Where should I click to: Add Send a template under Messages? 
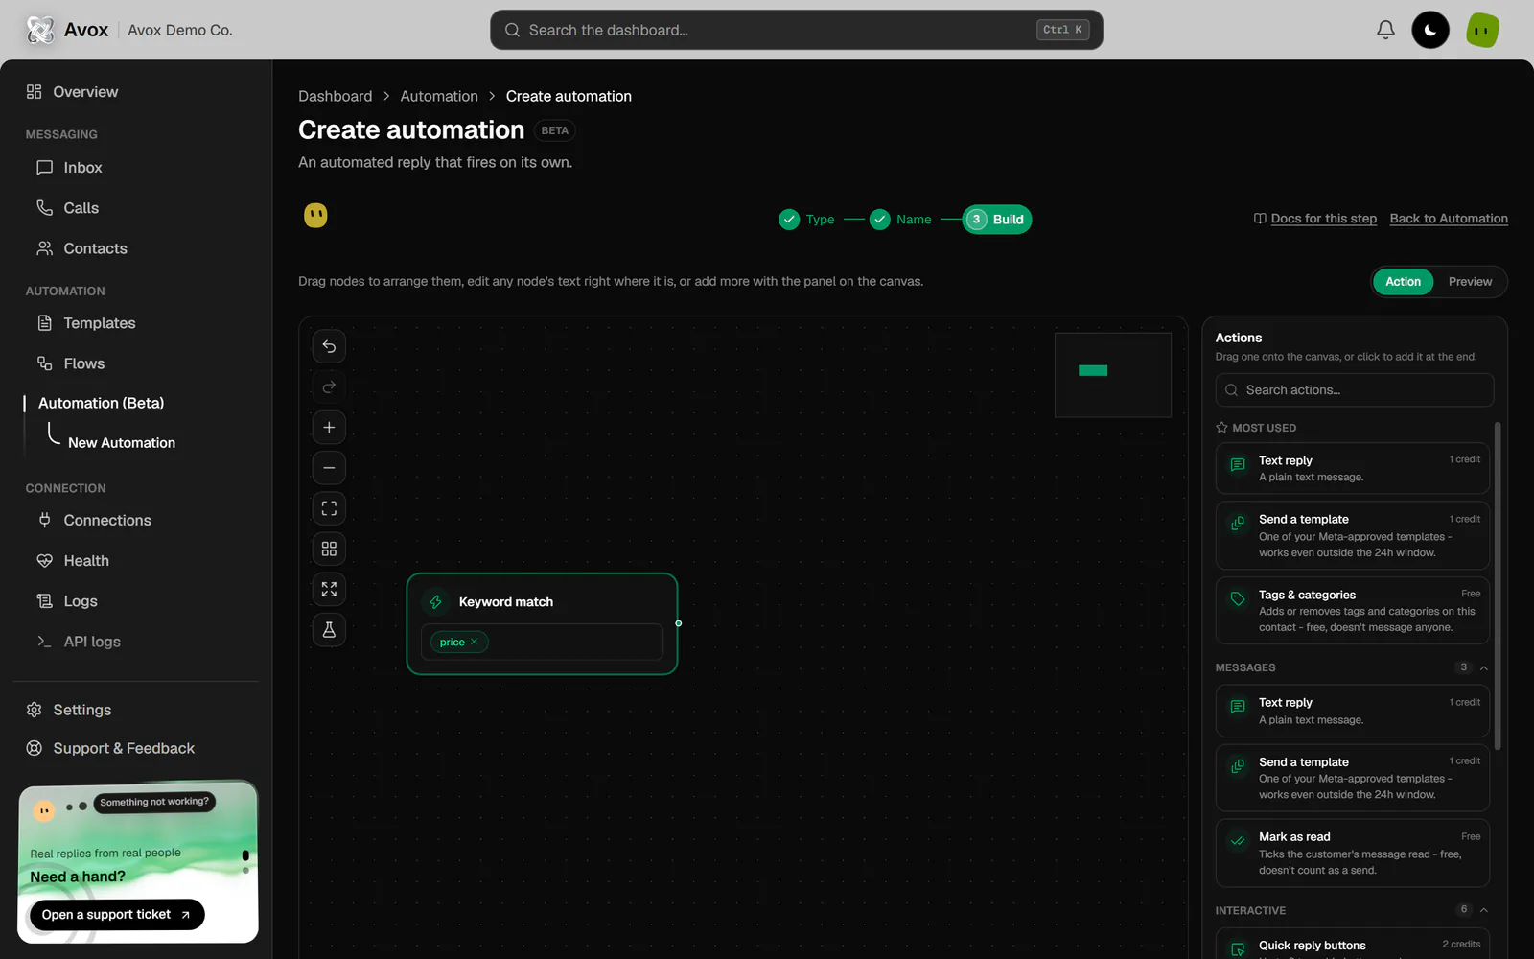(1353, 778)
